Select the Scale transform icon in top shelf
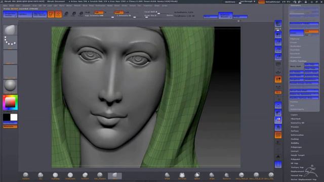 point(74,14)
